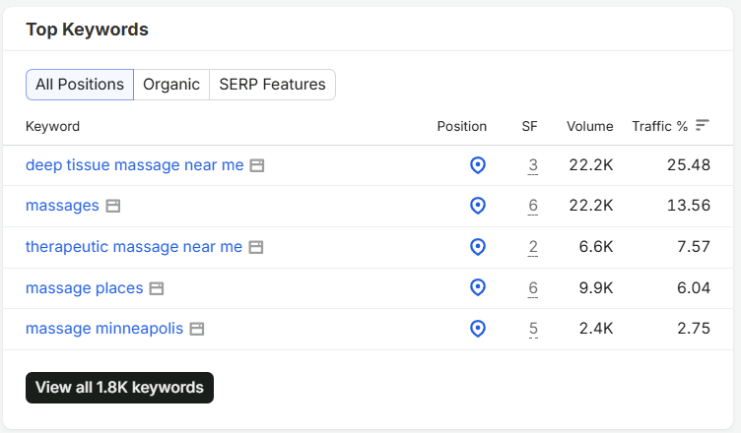Click the Position column header
This screenshot has width=741, height=433.
click(x=462, y=126)
